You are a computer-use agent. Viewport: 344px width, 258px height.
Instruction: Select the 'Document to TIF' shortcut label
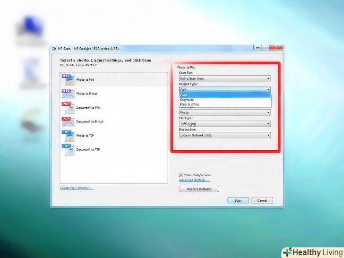(x=88, y=150)
